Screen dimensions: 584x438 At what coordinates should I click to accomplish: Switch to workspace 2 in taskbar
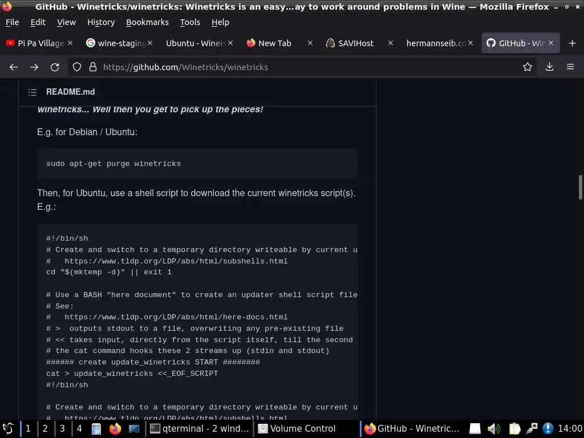tap(45, 429)
